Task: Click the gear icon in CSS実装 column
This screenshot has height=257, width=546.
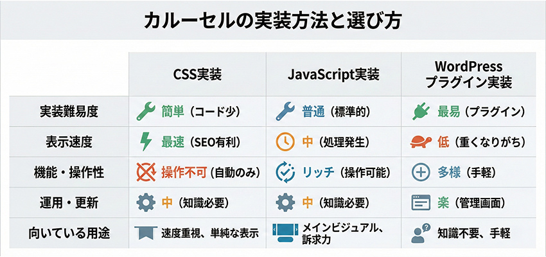Action: pos(146,203)
